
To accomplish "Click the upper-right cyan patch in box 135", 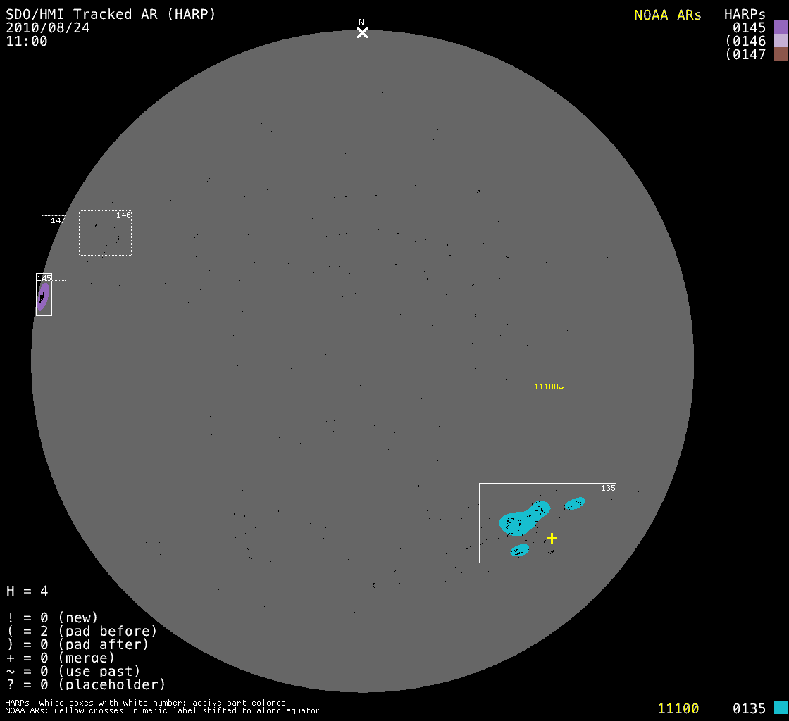I will pos(574,503).
